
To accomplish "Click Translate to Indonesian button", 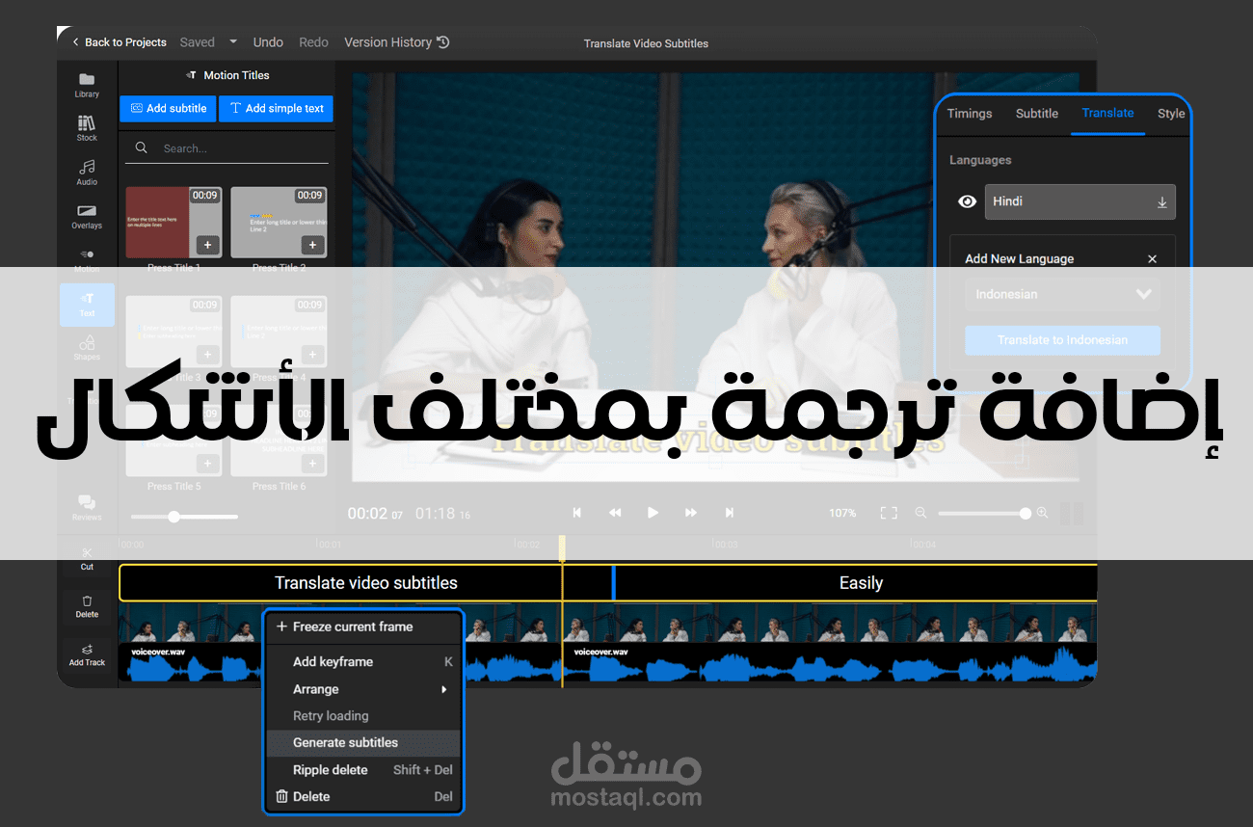I will 1062,340.
